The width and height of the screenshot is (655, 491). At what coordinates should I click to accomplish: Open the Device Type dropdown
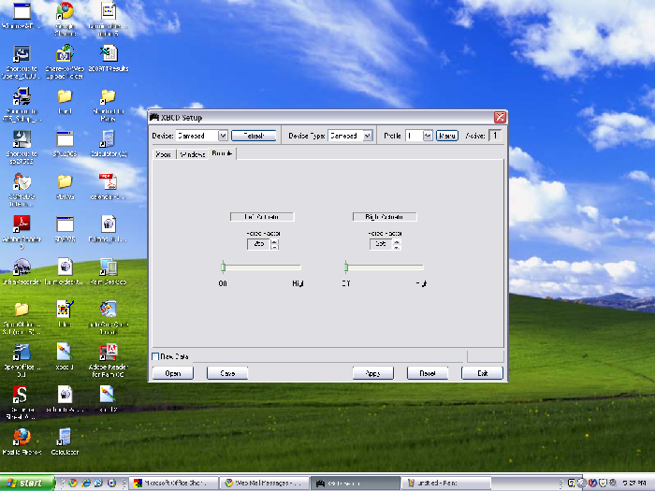pos(368,136)
